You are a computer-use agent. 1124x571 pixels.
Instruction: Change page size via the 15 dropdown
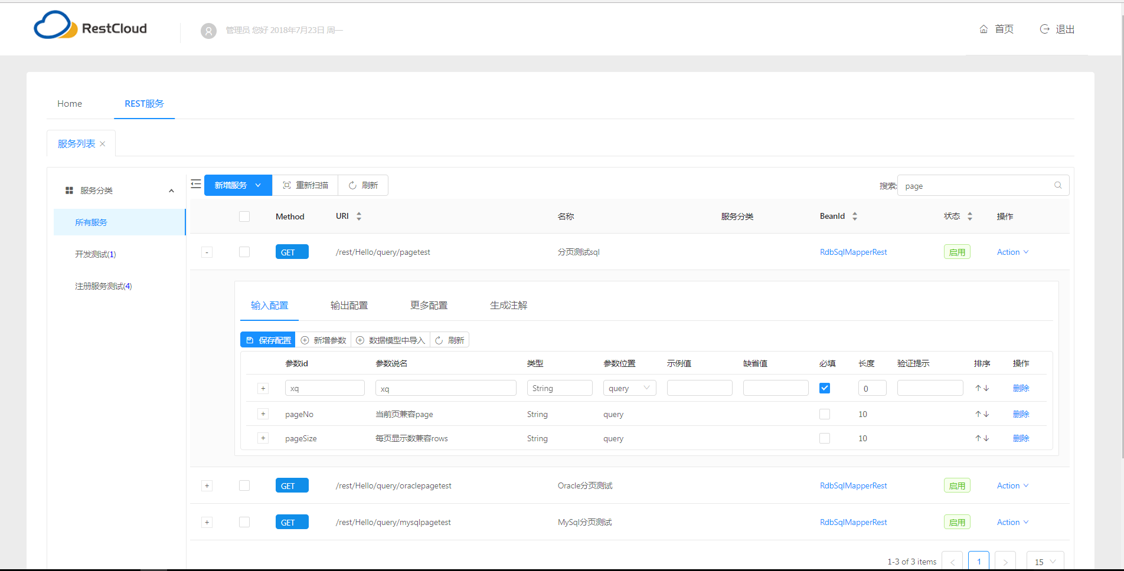click(1044, 561)
